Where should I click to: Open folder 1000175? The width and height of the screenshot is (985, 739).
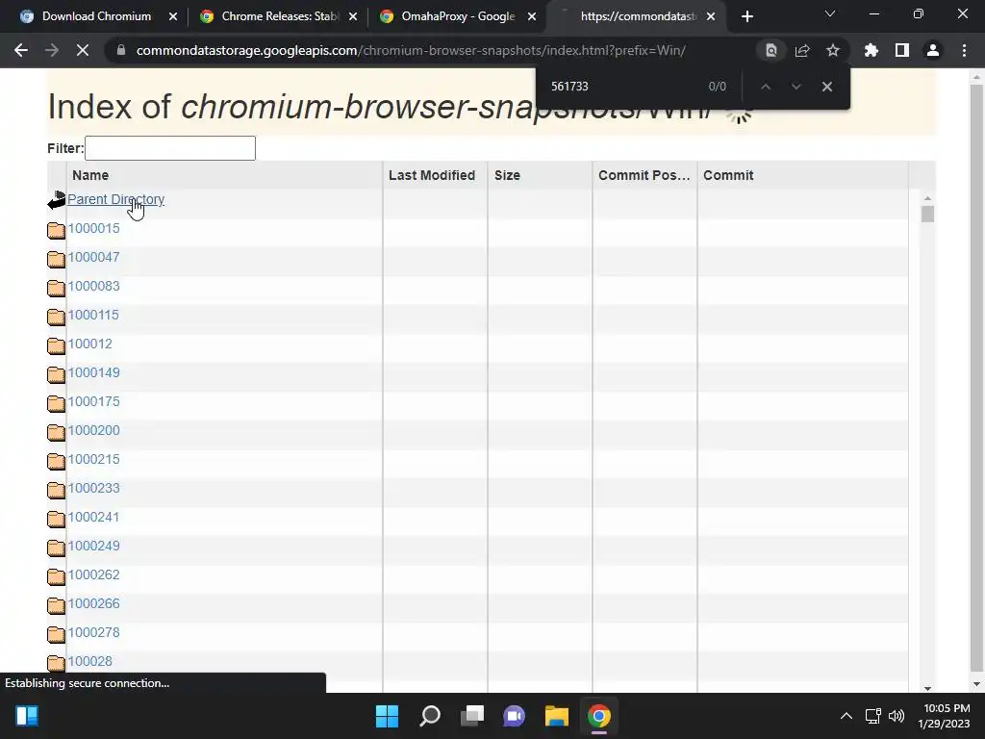coord(93,401)
